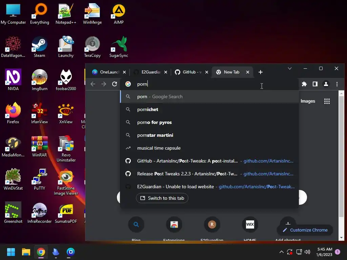
Task: Open File Explorer from the taskbar
Action: pos(26,252)
